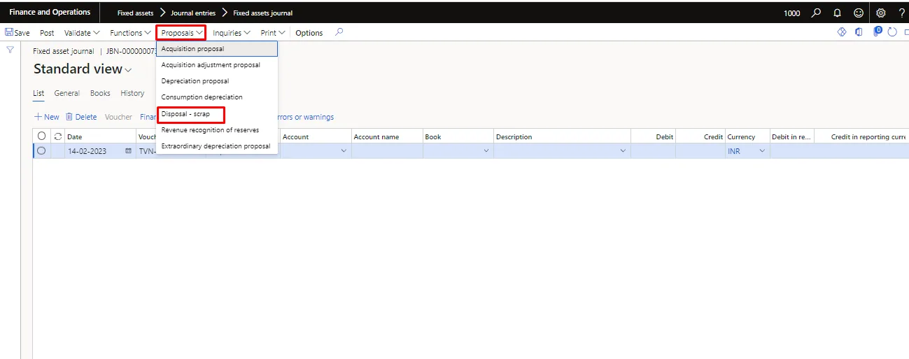Image resolution: width=909 pixels, height=359 pixels.
Task: Choose Acquisition proposal
Action: point(217,49)
